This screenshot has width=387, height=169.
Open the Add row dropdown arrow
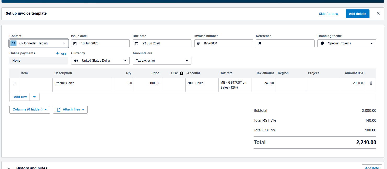click(x=35, y=97)
